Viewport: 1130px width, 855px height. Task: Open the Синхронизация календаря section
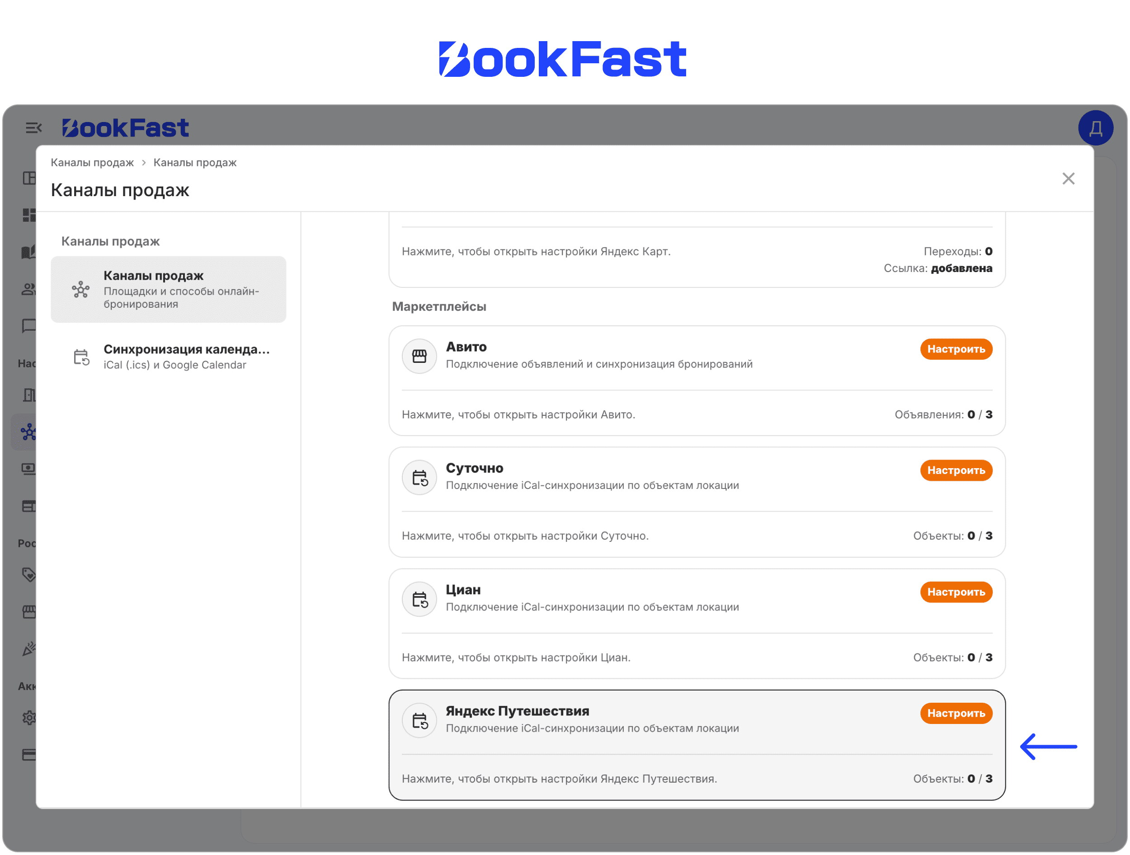[168, 357]
